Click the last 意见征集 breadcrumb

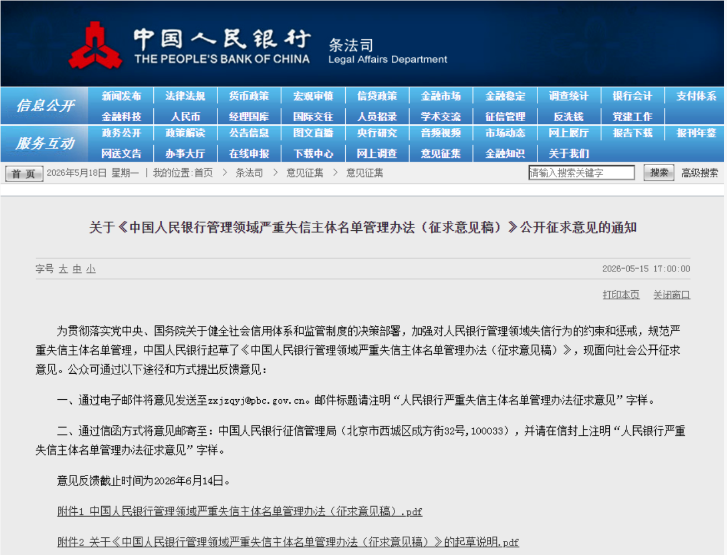click(x=365, y=173)
